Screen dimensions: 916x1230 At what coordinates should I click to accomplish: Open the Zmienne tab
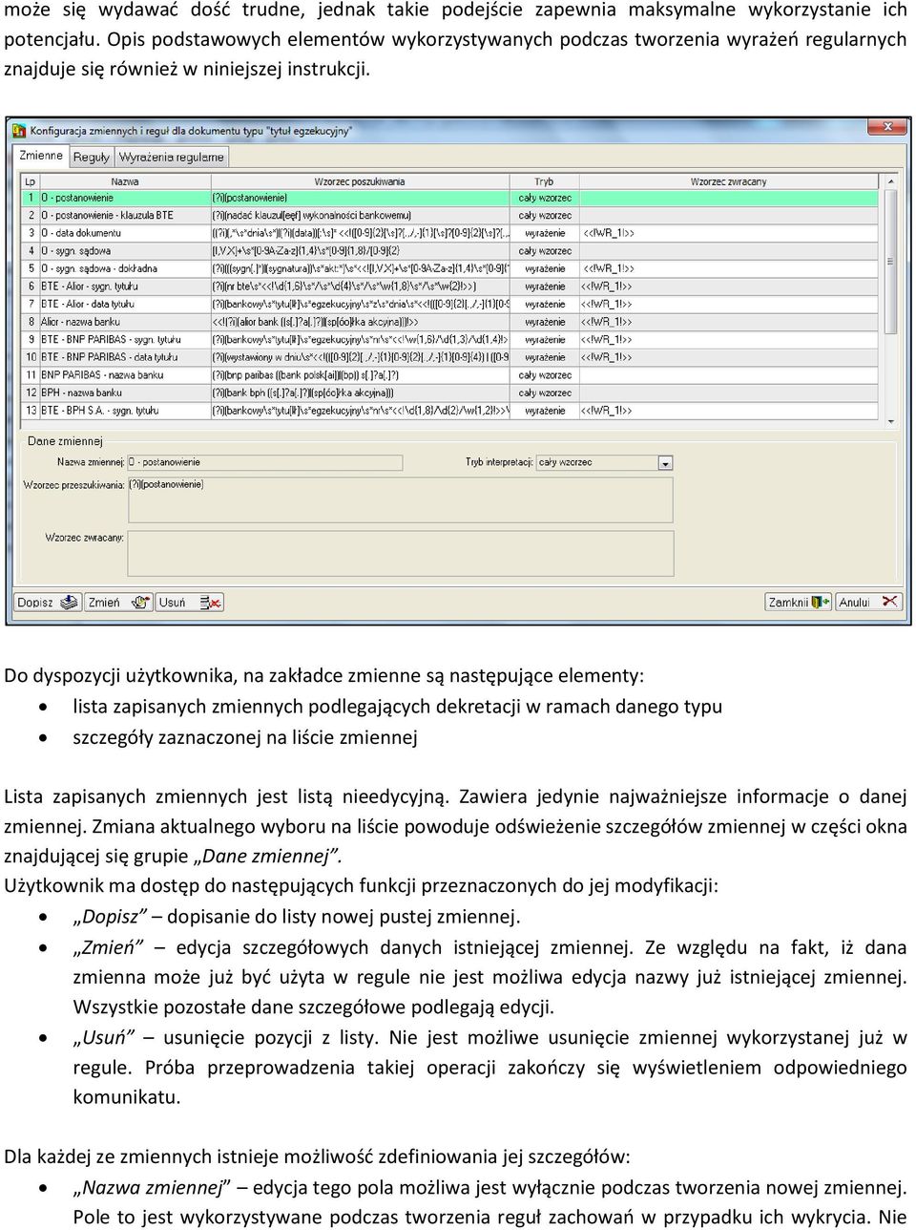(41, 156)
